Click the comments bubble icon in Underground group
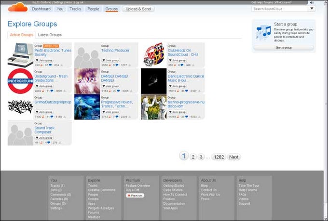328x221 pixels. tap(52, 91)
